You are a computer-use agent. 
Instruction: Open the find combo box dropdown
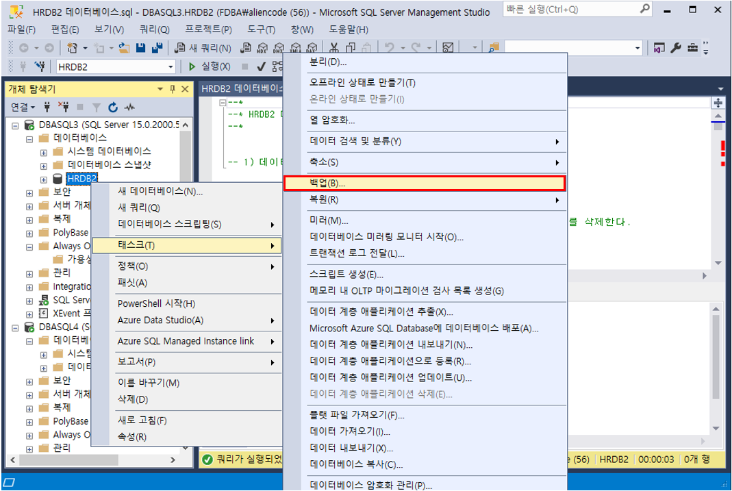[x=638, y=48]
